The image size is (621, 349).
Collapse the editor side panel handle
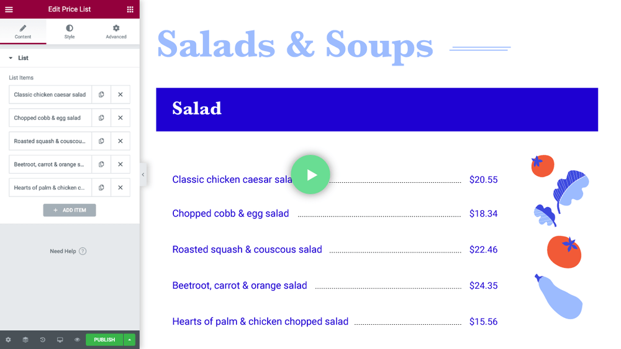(143, 174)
